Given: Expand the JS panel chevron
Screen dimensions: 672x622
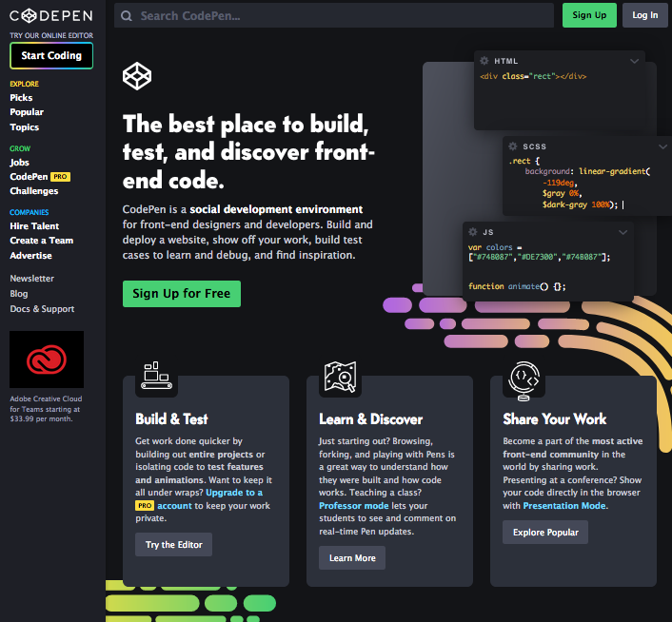Looking at the screenshot, I should [x=623, y=232].
